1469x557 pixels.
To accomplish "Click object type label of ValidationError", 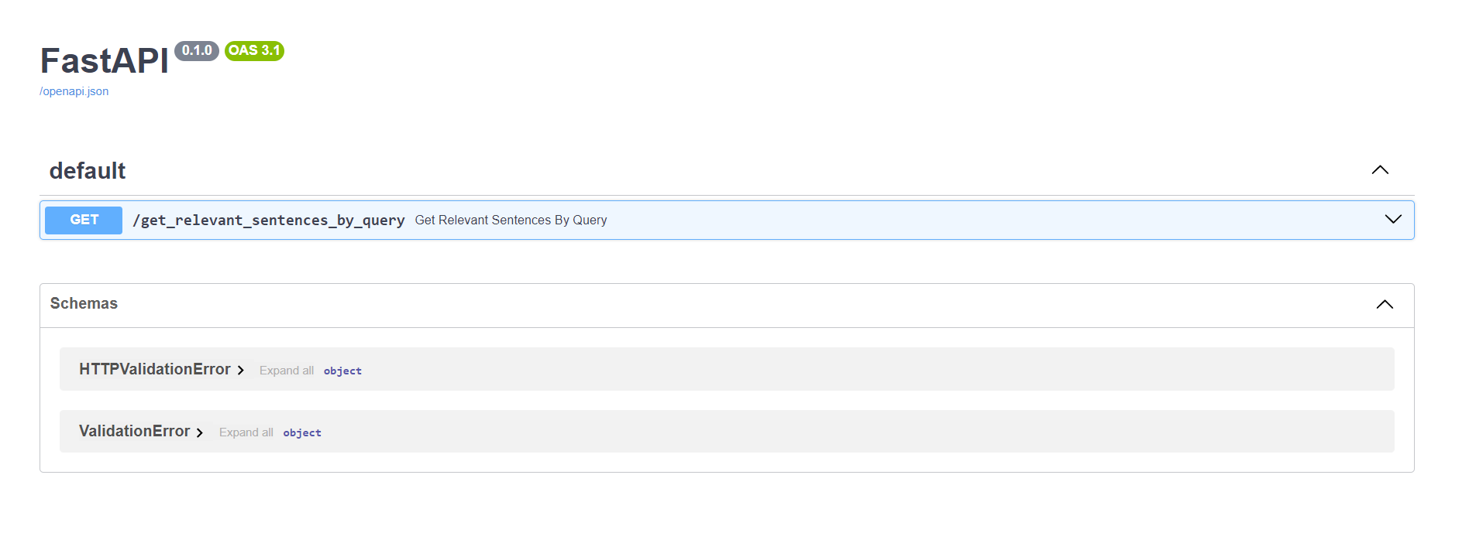I will pyautogui.click(x=302, y=433).
